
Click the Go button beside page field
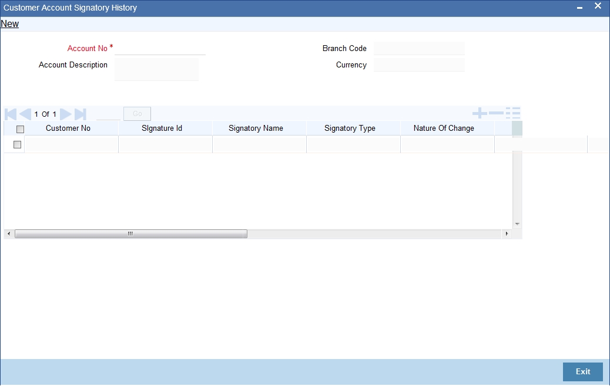click(137, 114)
